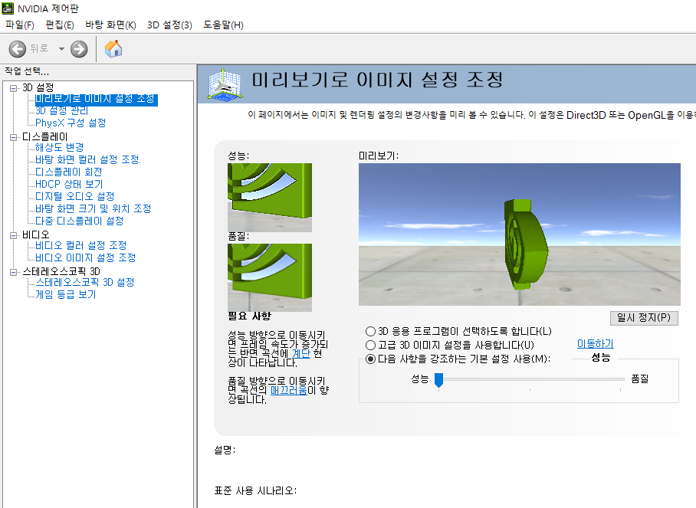This screenshot has width=696, height=508.
Task: Click the 일시 정지(P) button
Action: [643, 318]
